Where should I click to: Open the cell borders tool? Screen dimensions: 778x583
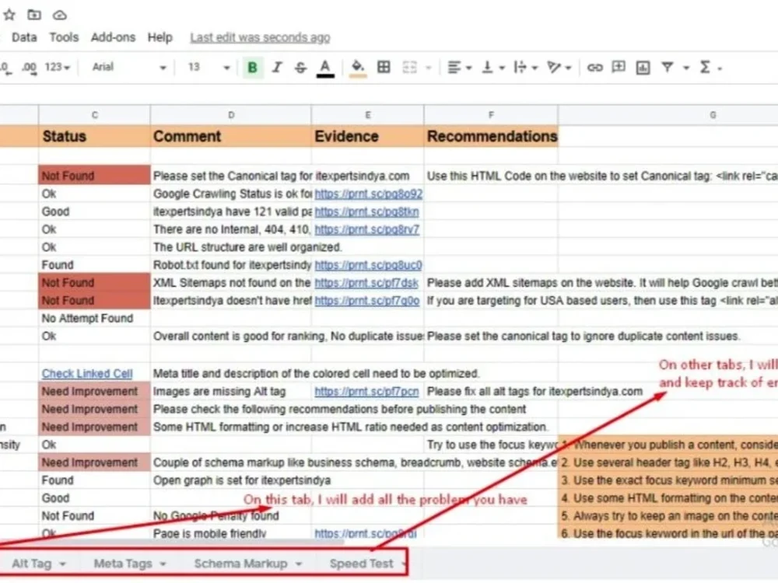click(384, 67)
